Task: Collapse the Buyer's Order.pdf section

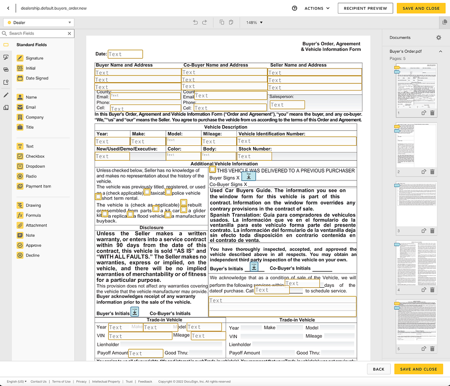Action: pyautogui.click(x=440, y=51)
